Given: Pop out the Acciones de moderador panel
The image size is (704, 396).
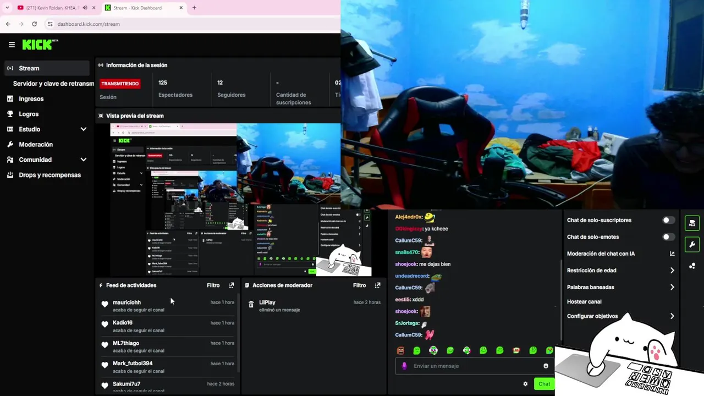Looking at the screenshot, I should pos(377,285).
